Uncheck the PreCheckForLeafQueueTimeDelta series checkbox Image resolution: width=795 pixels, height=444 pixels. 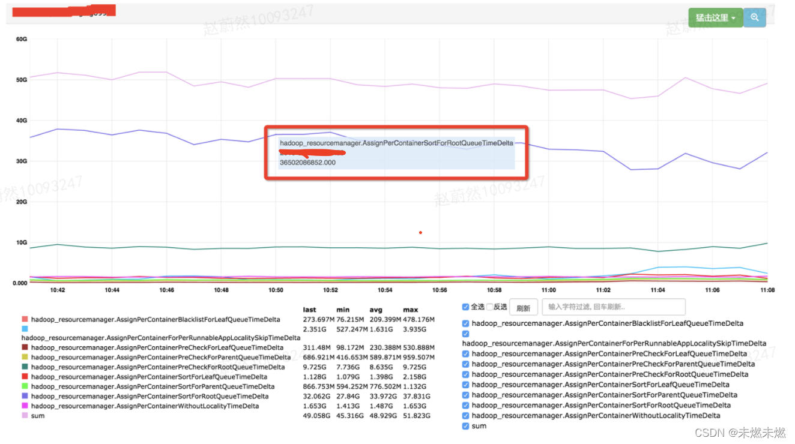coord(466,354)
